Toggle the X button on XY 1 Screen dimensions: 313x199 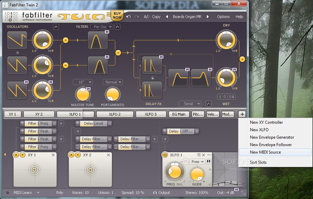(x=16, y=155)
